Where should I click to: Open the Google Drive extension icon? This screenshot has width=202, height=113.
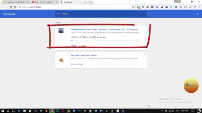pos(147,7)
